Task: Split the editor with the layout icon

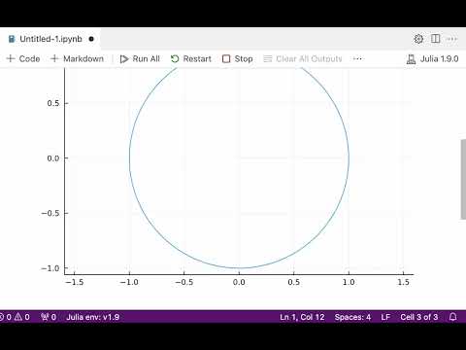Action: pyautogui.click(x=435, y=39)
